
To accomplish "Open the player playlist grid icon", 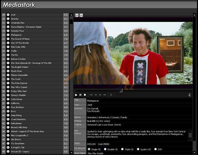I will click(111, 95).
